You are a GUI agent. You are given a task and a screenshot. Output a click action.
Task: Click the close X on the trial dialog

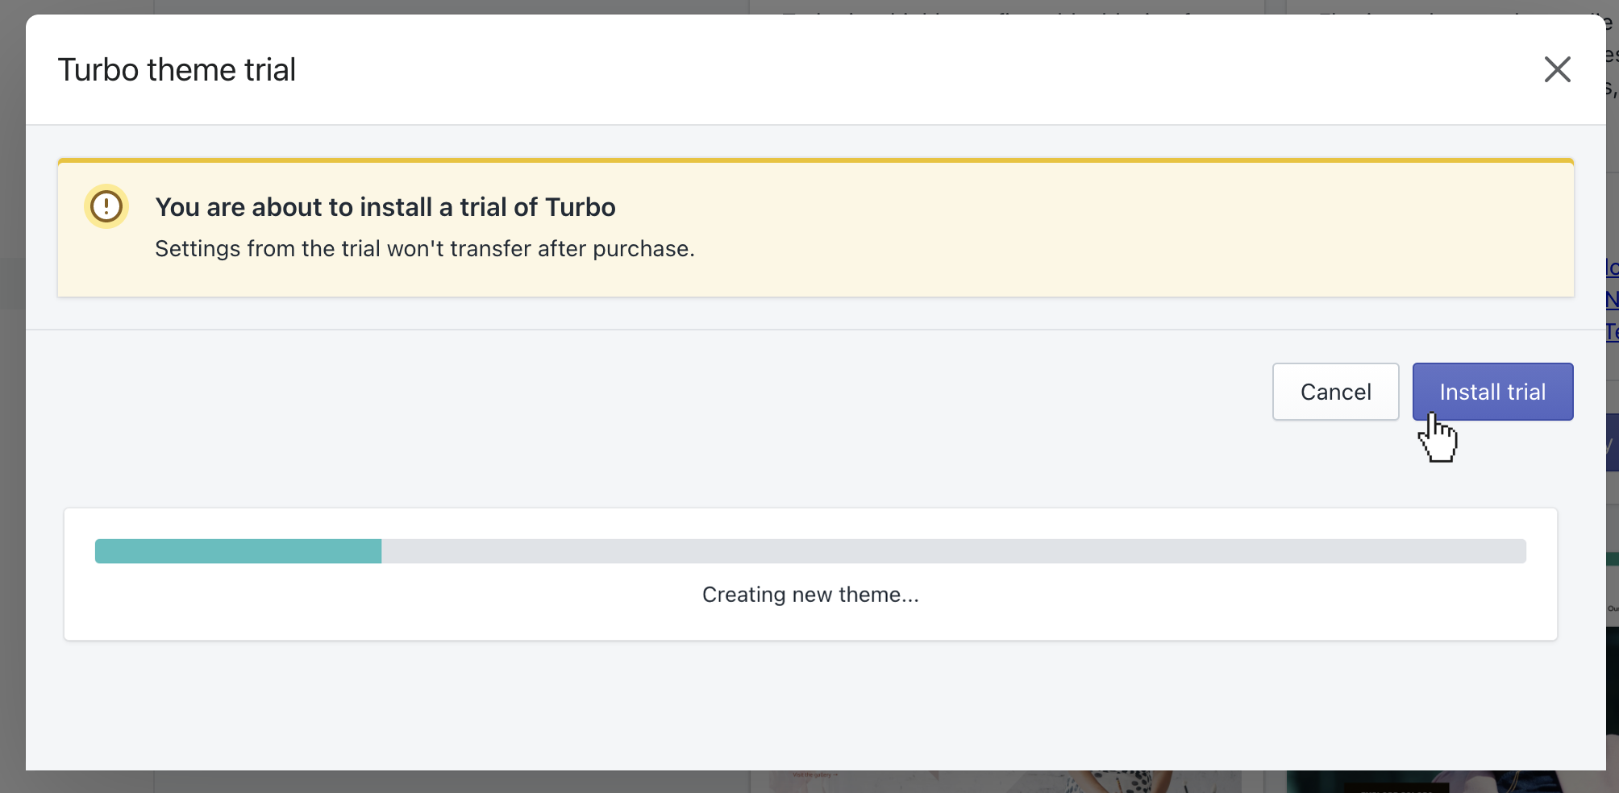tap(1558, 70)
